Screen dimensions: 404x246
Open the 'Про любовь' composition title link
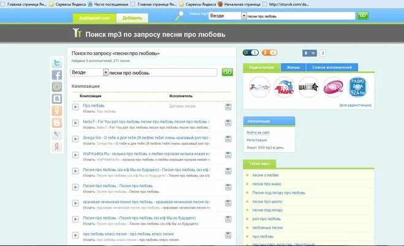click(94, 106)
